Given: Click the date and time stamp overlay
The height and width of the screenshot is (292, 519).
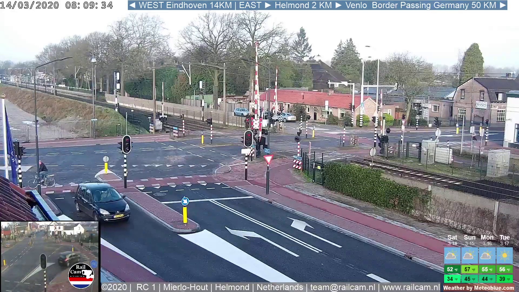Looking at the screenshot, I should pyautogui.click(x=56, y=5).
